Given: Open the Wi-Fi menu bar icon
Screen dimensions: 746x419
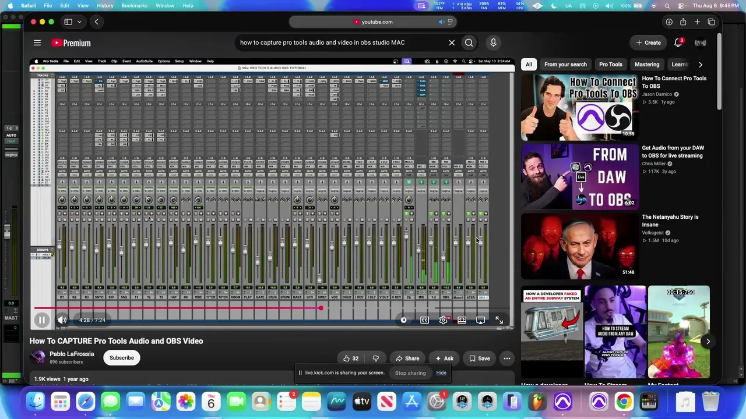Looking at the screenshot, I should pos(654,6).
